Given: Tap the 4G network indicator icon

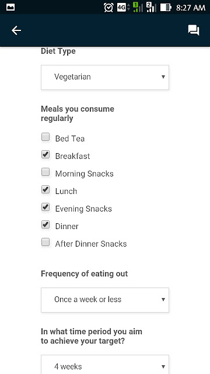Looking at the screenshot, I should point(123,8).
